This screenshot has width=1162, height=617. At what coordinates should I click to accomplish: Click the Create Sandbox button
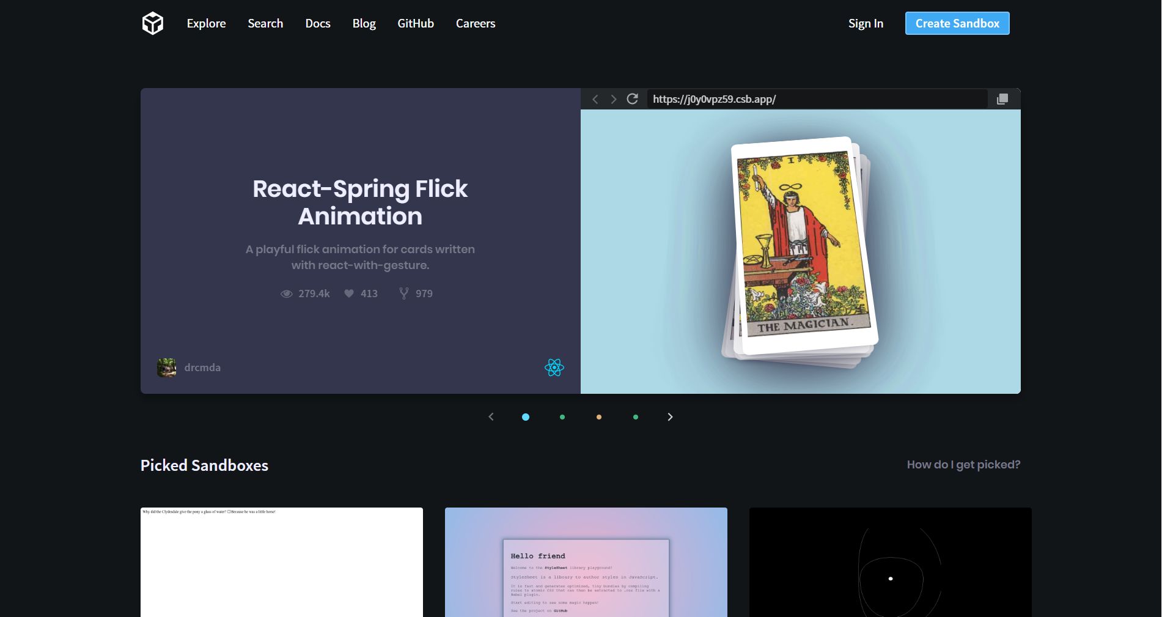tap(957, 23)
